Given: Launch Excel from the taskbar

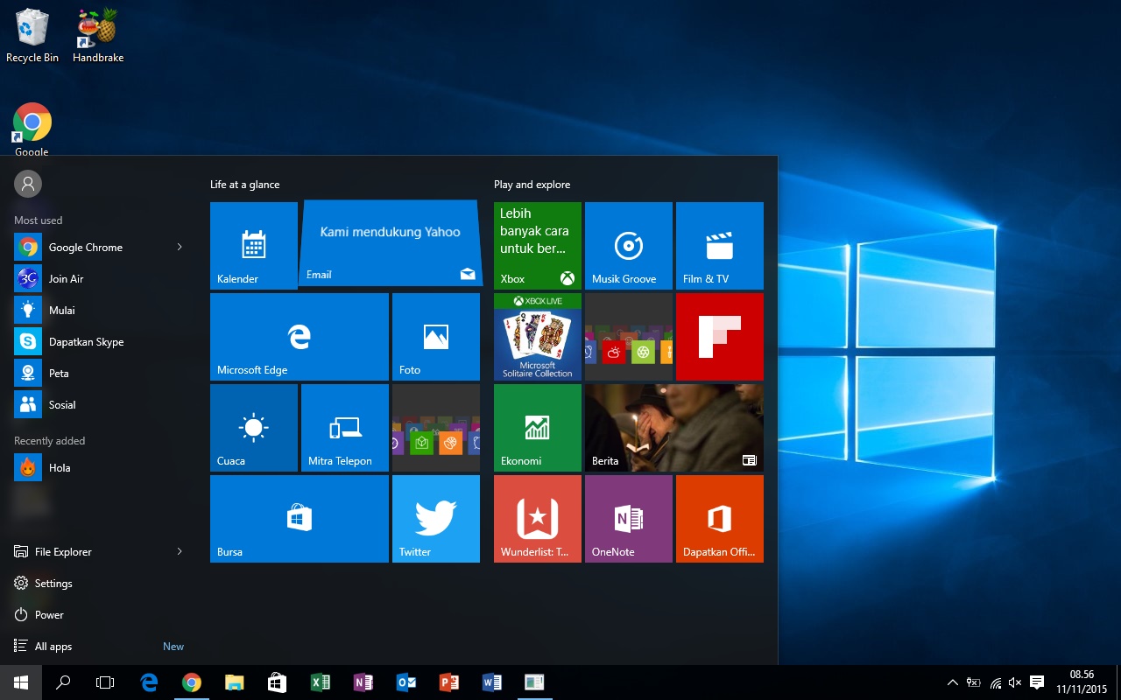Looking at the screenshot, I should point(321,682).
